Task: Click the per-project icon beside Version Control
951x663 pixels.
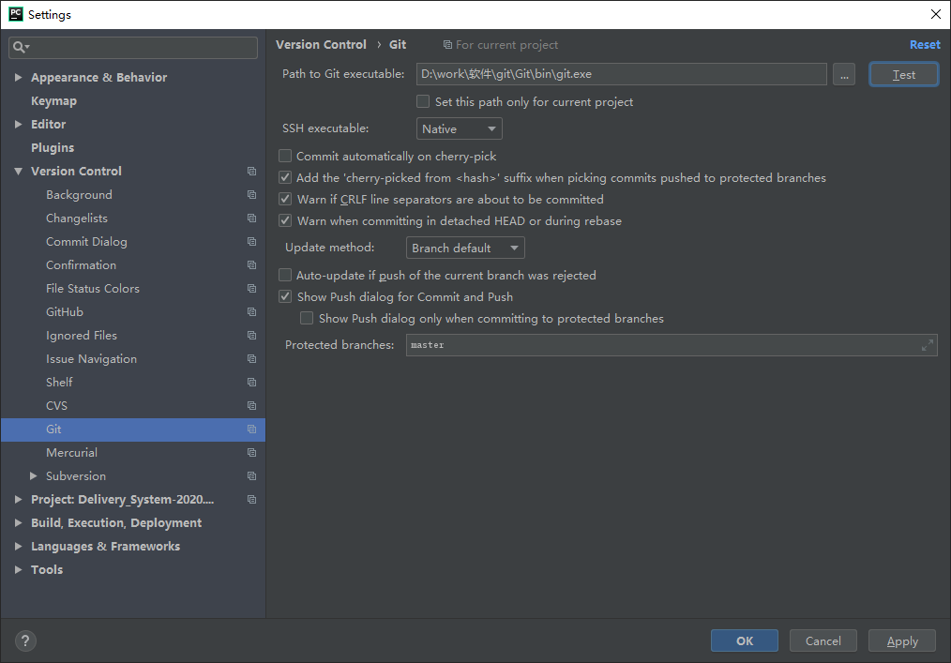Action: click(251, 171)
